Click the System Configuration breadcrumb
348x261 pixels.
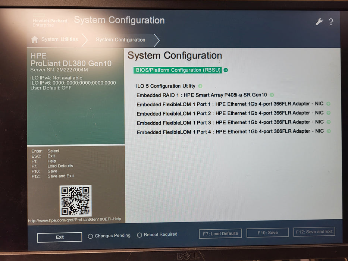tap(120, 40)
